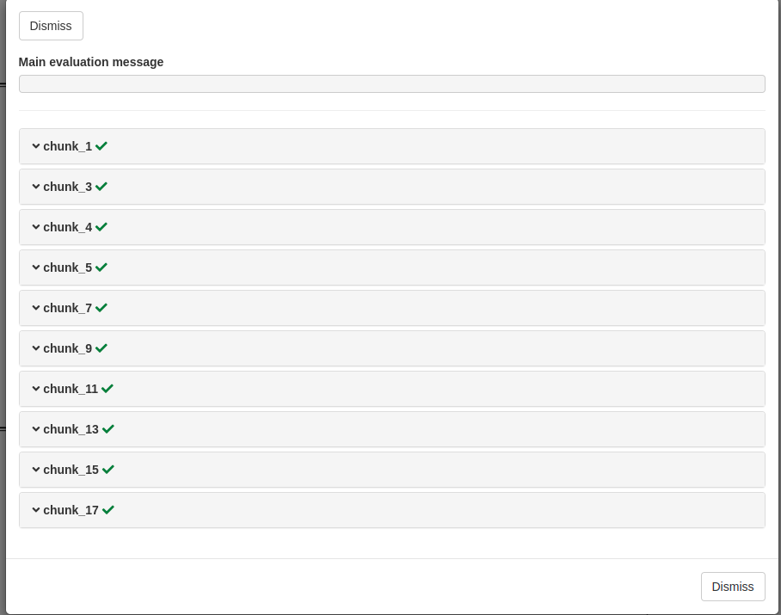
Task: Click the bottom Dismiss button
Action: tap(733, 587)
